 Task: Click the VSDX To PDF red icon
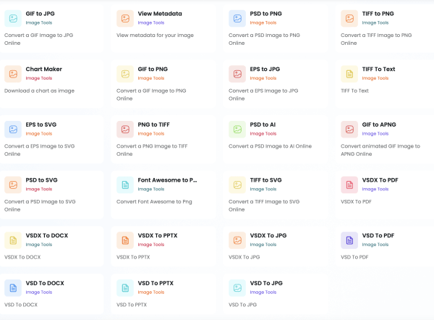pos(350,185)
